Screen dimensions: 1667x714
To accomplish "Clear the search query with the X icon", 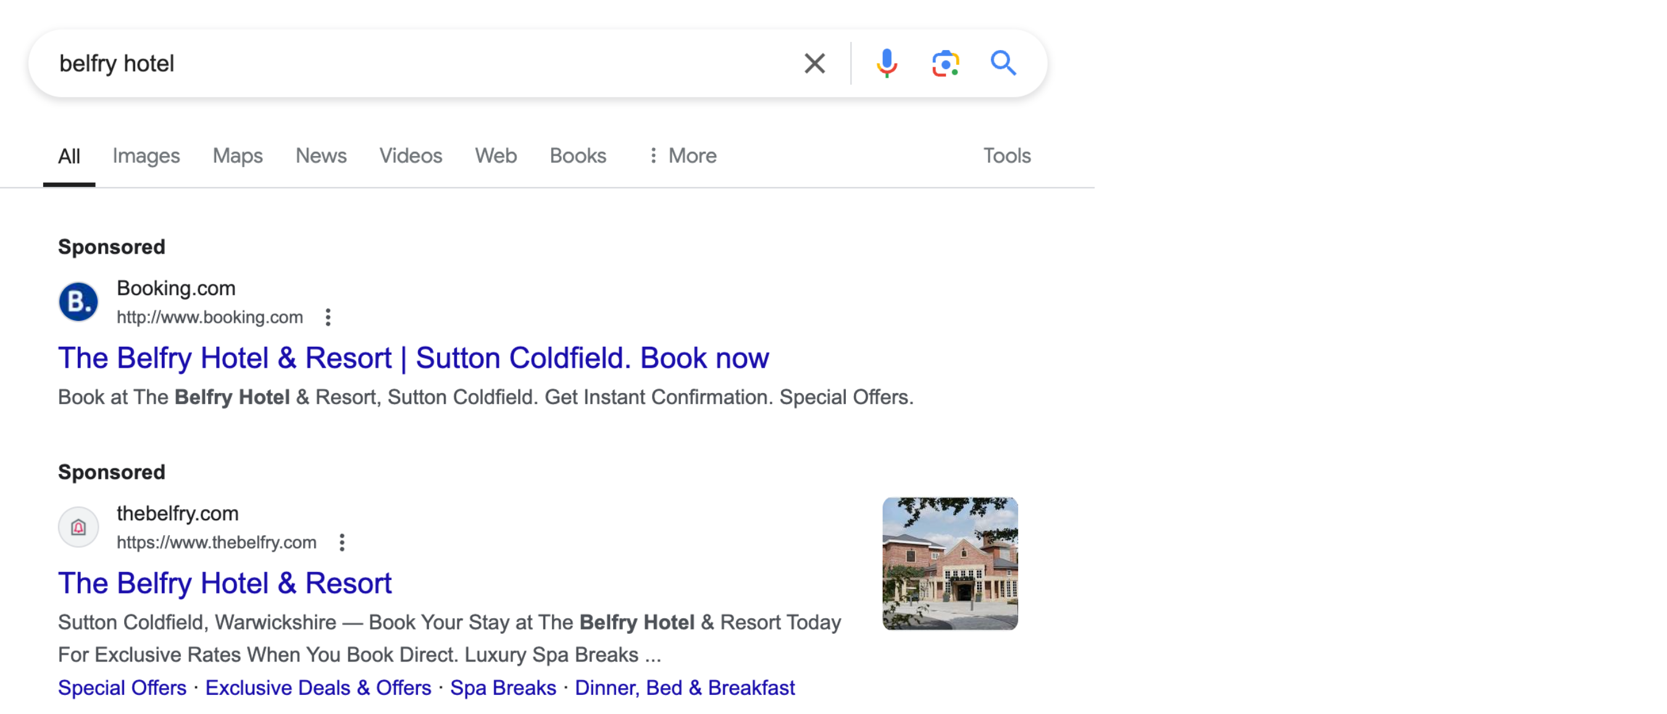I will 814,64.
